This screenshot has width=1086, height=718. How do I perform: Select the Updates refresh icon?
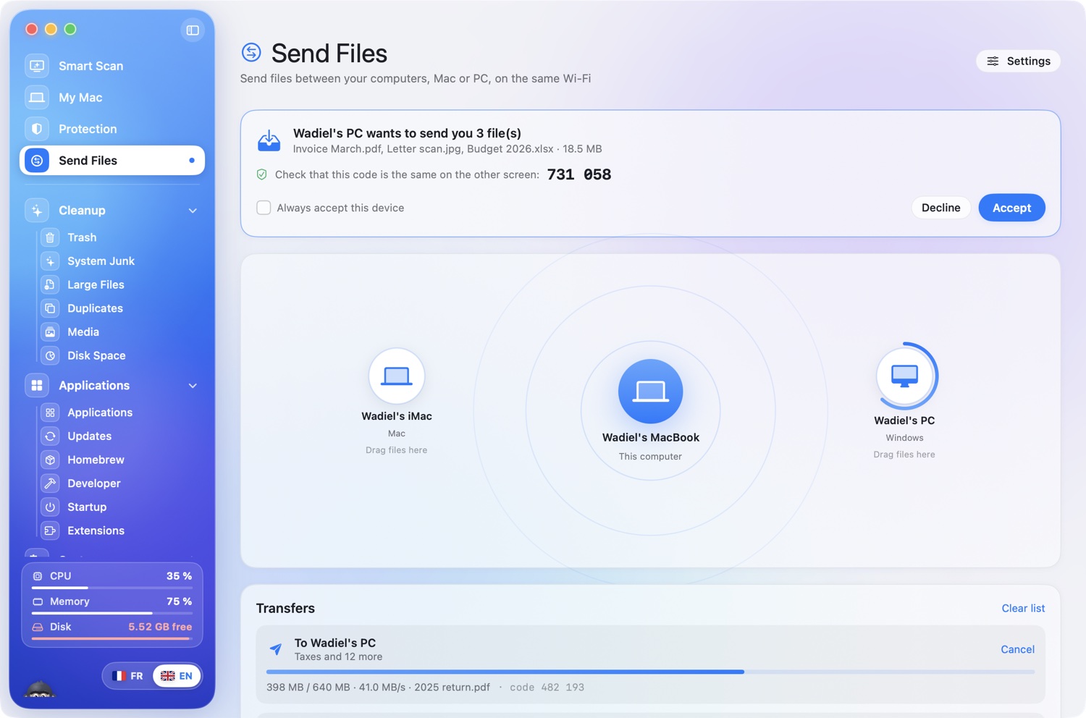click(x=50, y=436)
